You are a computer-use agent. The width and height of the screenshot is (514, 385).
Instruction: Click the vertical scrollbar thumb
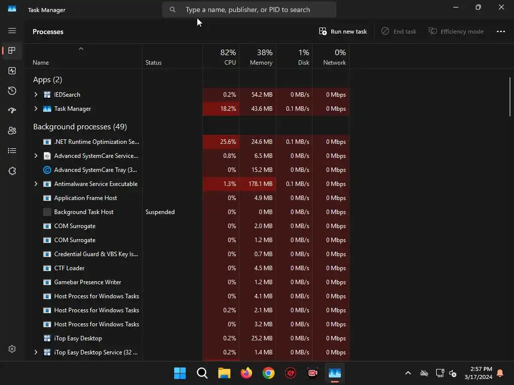pos(510,97)
